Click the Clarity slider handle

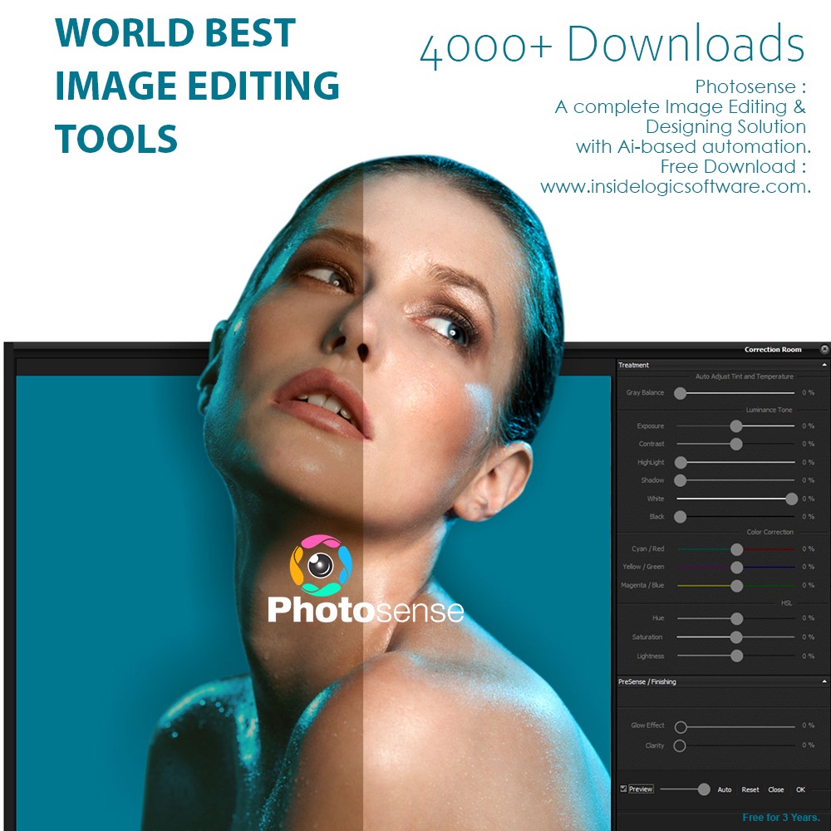pos(680,745)
